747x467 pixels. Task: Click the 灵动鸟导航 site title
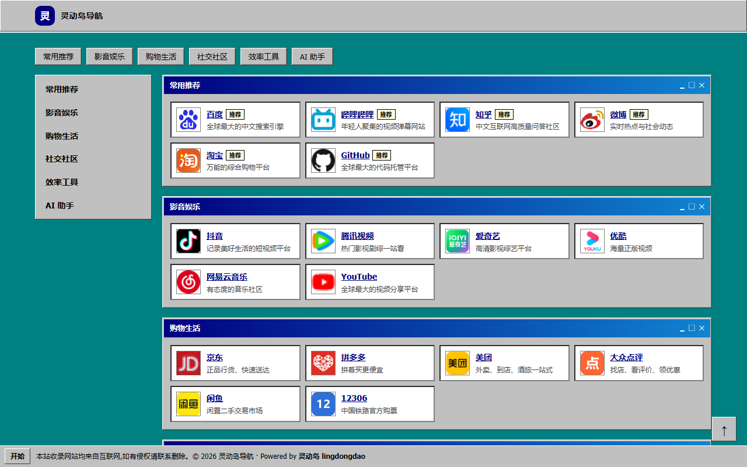(x=82, y=16)
